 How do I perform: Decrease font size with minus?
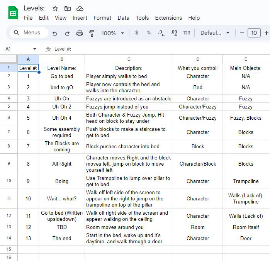[241, 33]
